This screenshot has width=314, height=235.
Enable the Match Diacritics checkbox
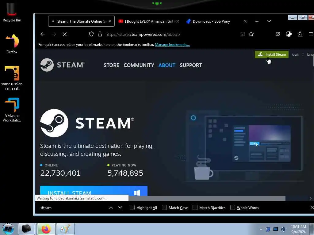click(x=195, y=208)
